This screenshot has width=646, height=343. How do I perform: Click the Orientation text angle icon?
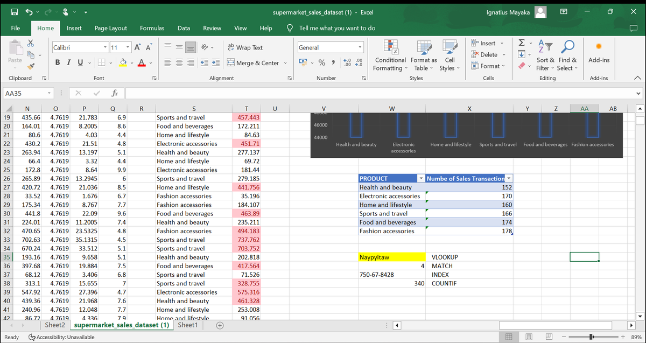(206, 47)
